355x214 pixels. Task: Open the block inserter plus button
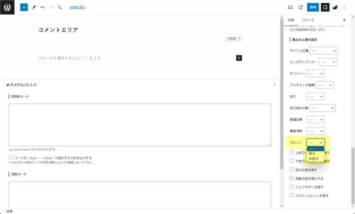(x=24, y=7)
